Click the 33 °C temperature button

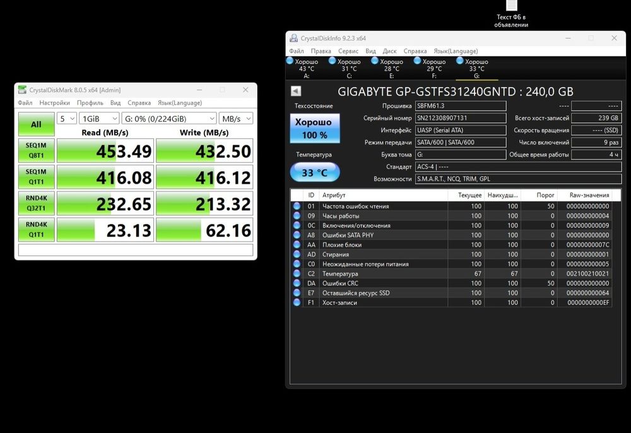(x=315, y=172)
